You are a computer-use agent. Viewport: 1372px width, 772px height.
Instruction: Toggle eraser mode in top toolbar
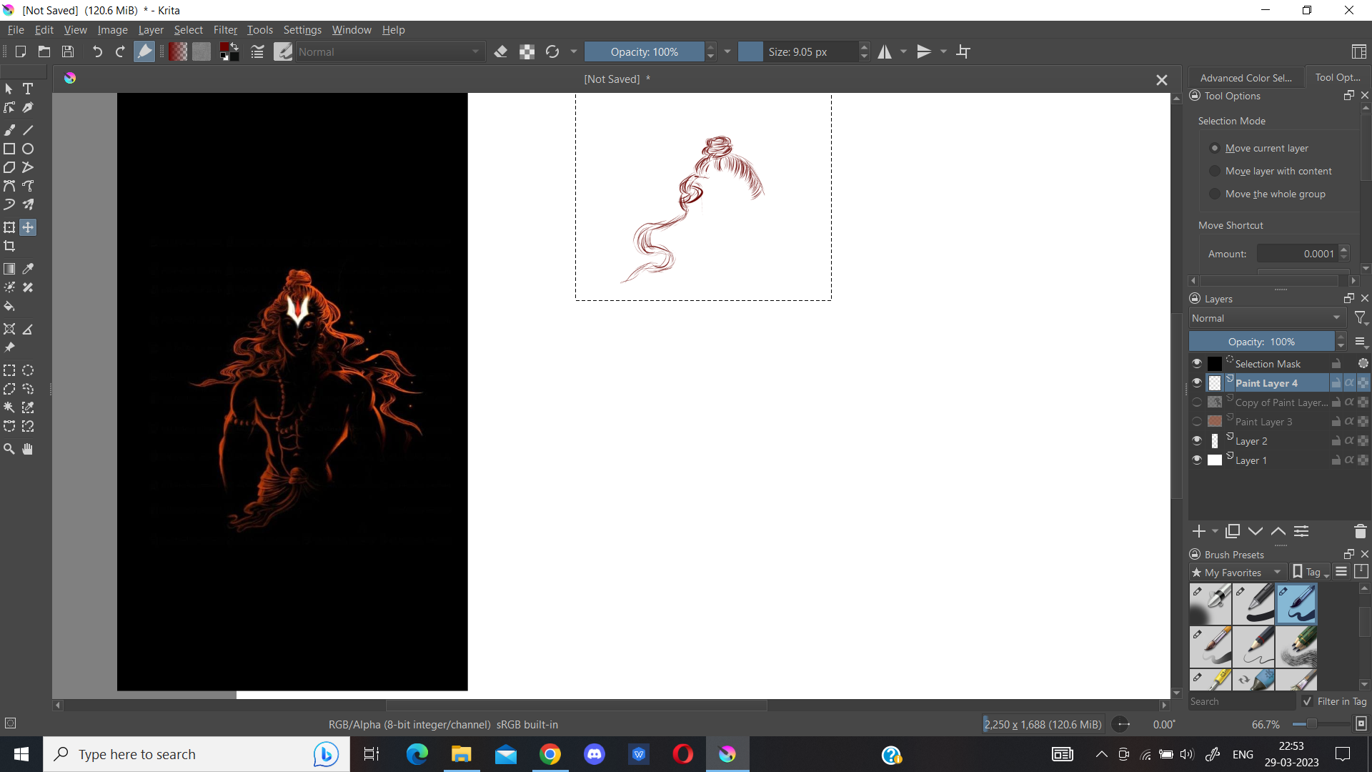tap(501, 51)
